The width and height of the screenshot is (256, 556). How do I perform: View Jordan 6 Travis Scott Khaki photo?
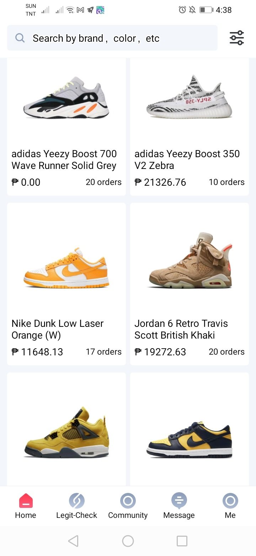tap(189, 261)
